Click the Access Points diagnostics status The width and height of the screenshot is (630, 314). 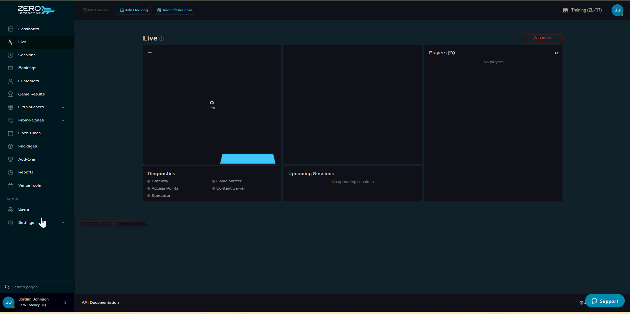163,189
